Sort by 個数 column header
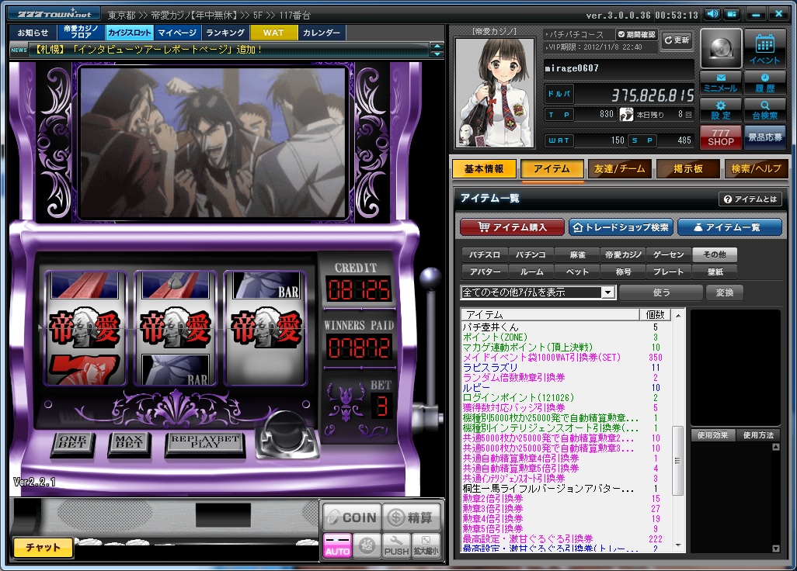 point(655,315)
